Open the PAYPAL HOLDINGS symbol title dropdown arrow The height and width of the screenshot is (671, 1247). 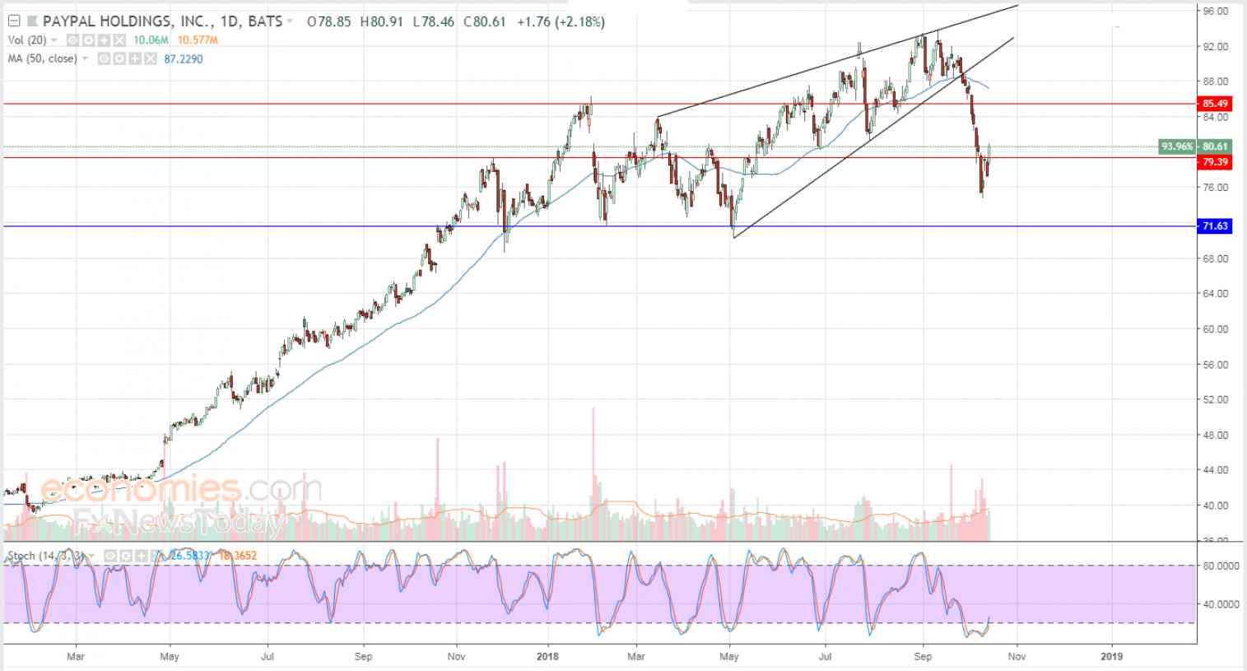[x=290, y=21]
